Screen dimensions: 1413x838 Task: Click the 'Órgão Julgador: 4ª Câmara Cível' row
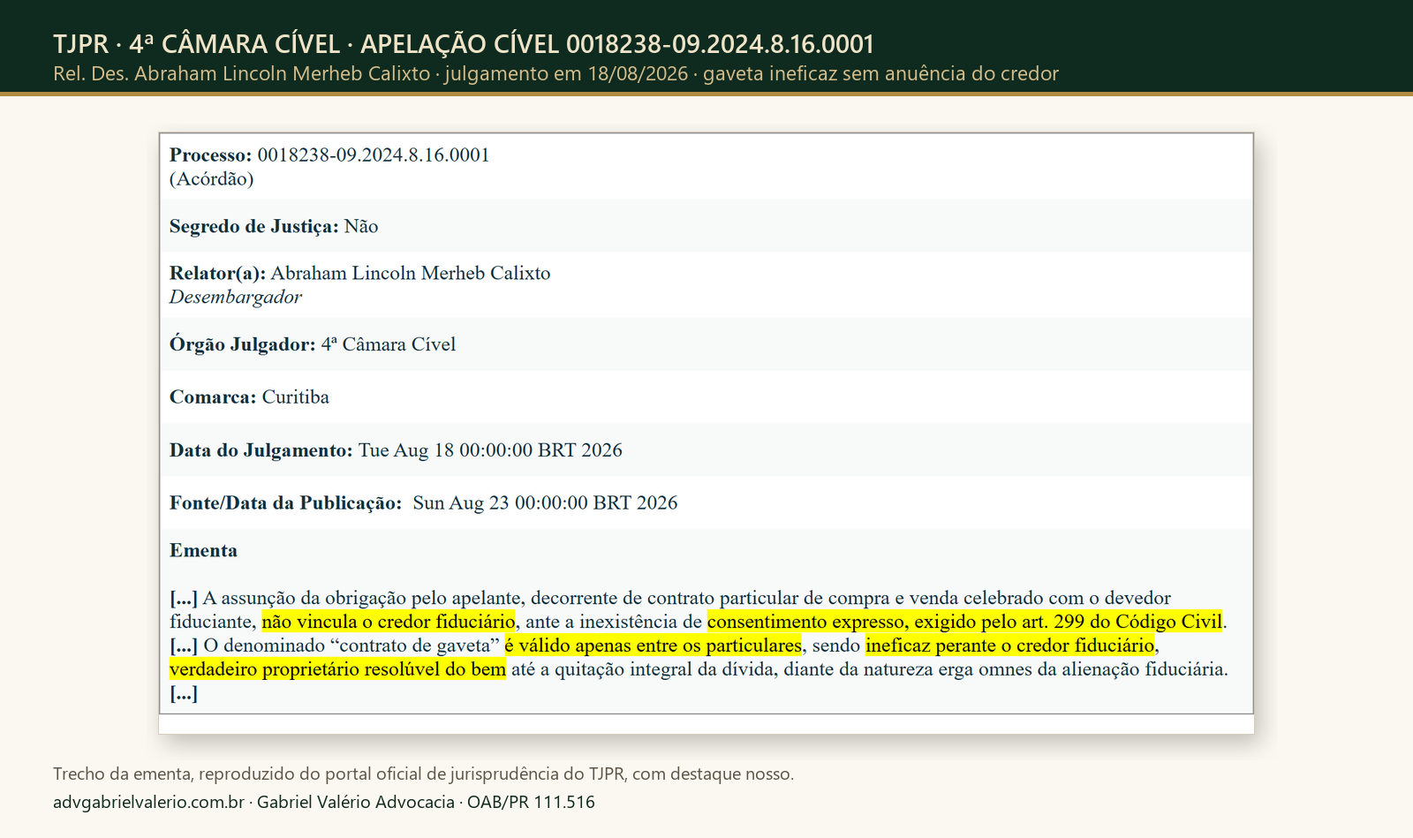(x=706, y=344)
